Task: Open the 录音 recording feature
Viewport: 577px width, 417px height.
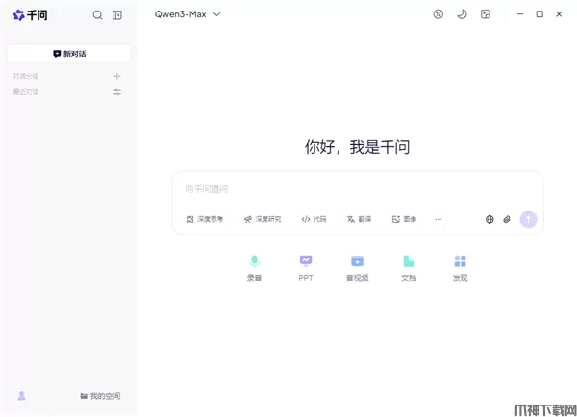Action: [x=254, y=266]
